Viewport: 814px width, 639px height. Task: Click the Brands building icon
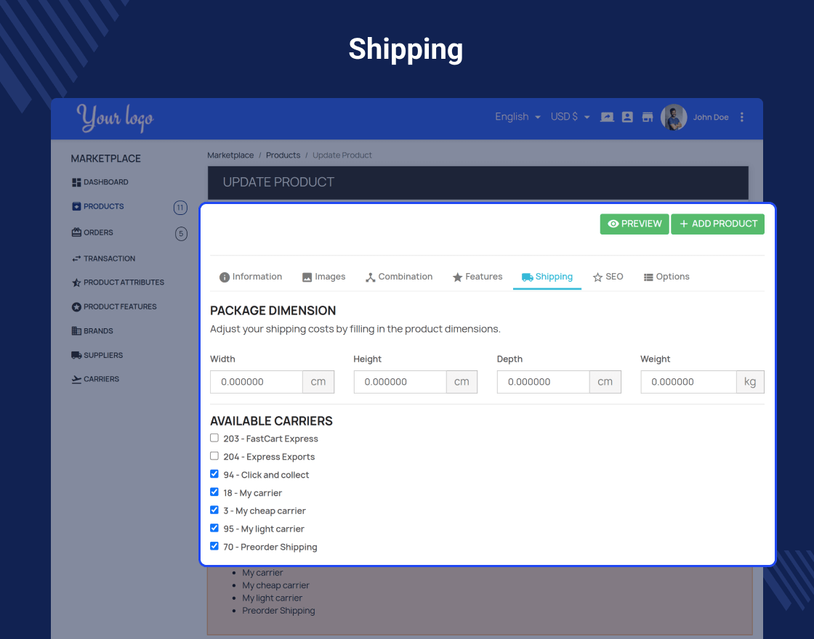tap(76, 331)
